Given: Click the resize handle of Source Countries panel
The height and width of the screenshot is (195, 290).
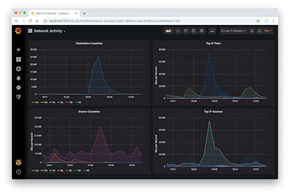Looking at the screenshot, I should coord(149,173).
